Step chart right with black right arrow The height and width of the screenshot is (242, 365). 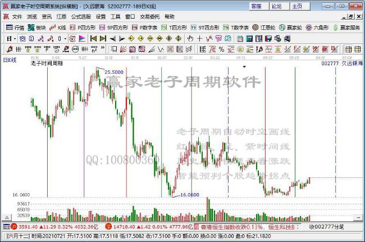(122, 38)
